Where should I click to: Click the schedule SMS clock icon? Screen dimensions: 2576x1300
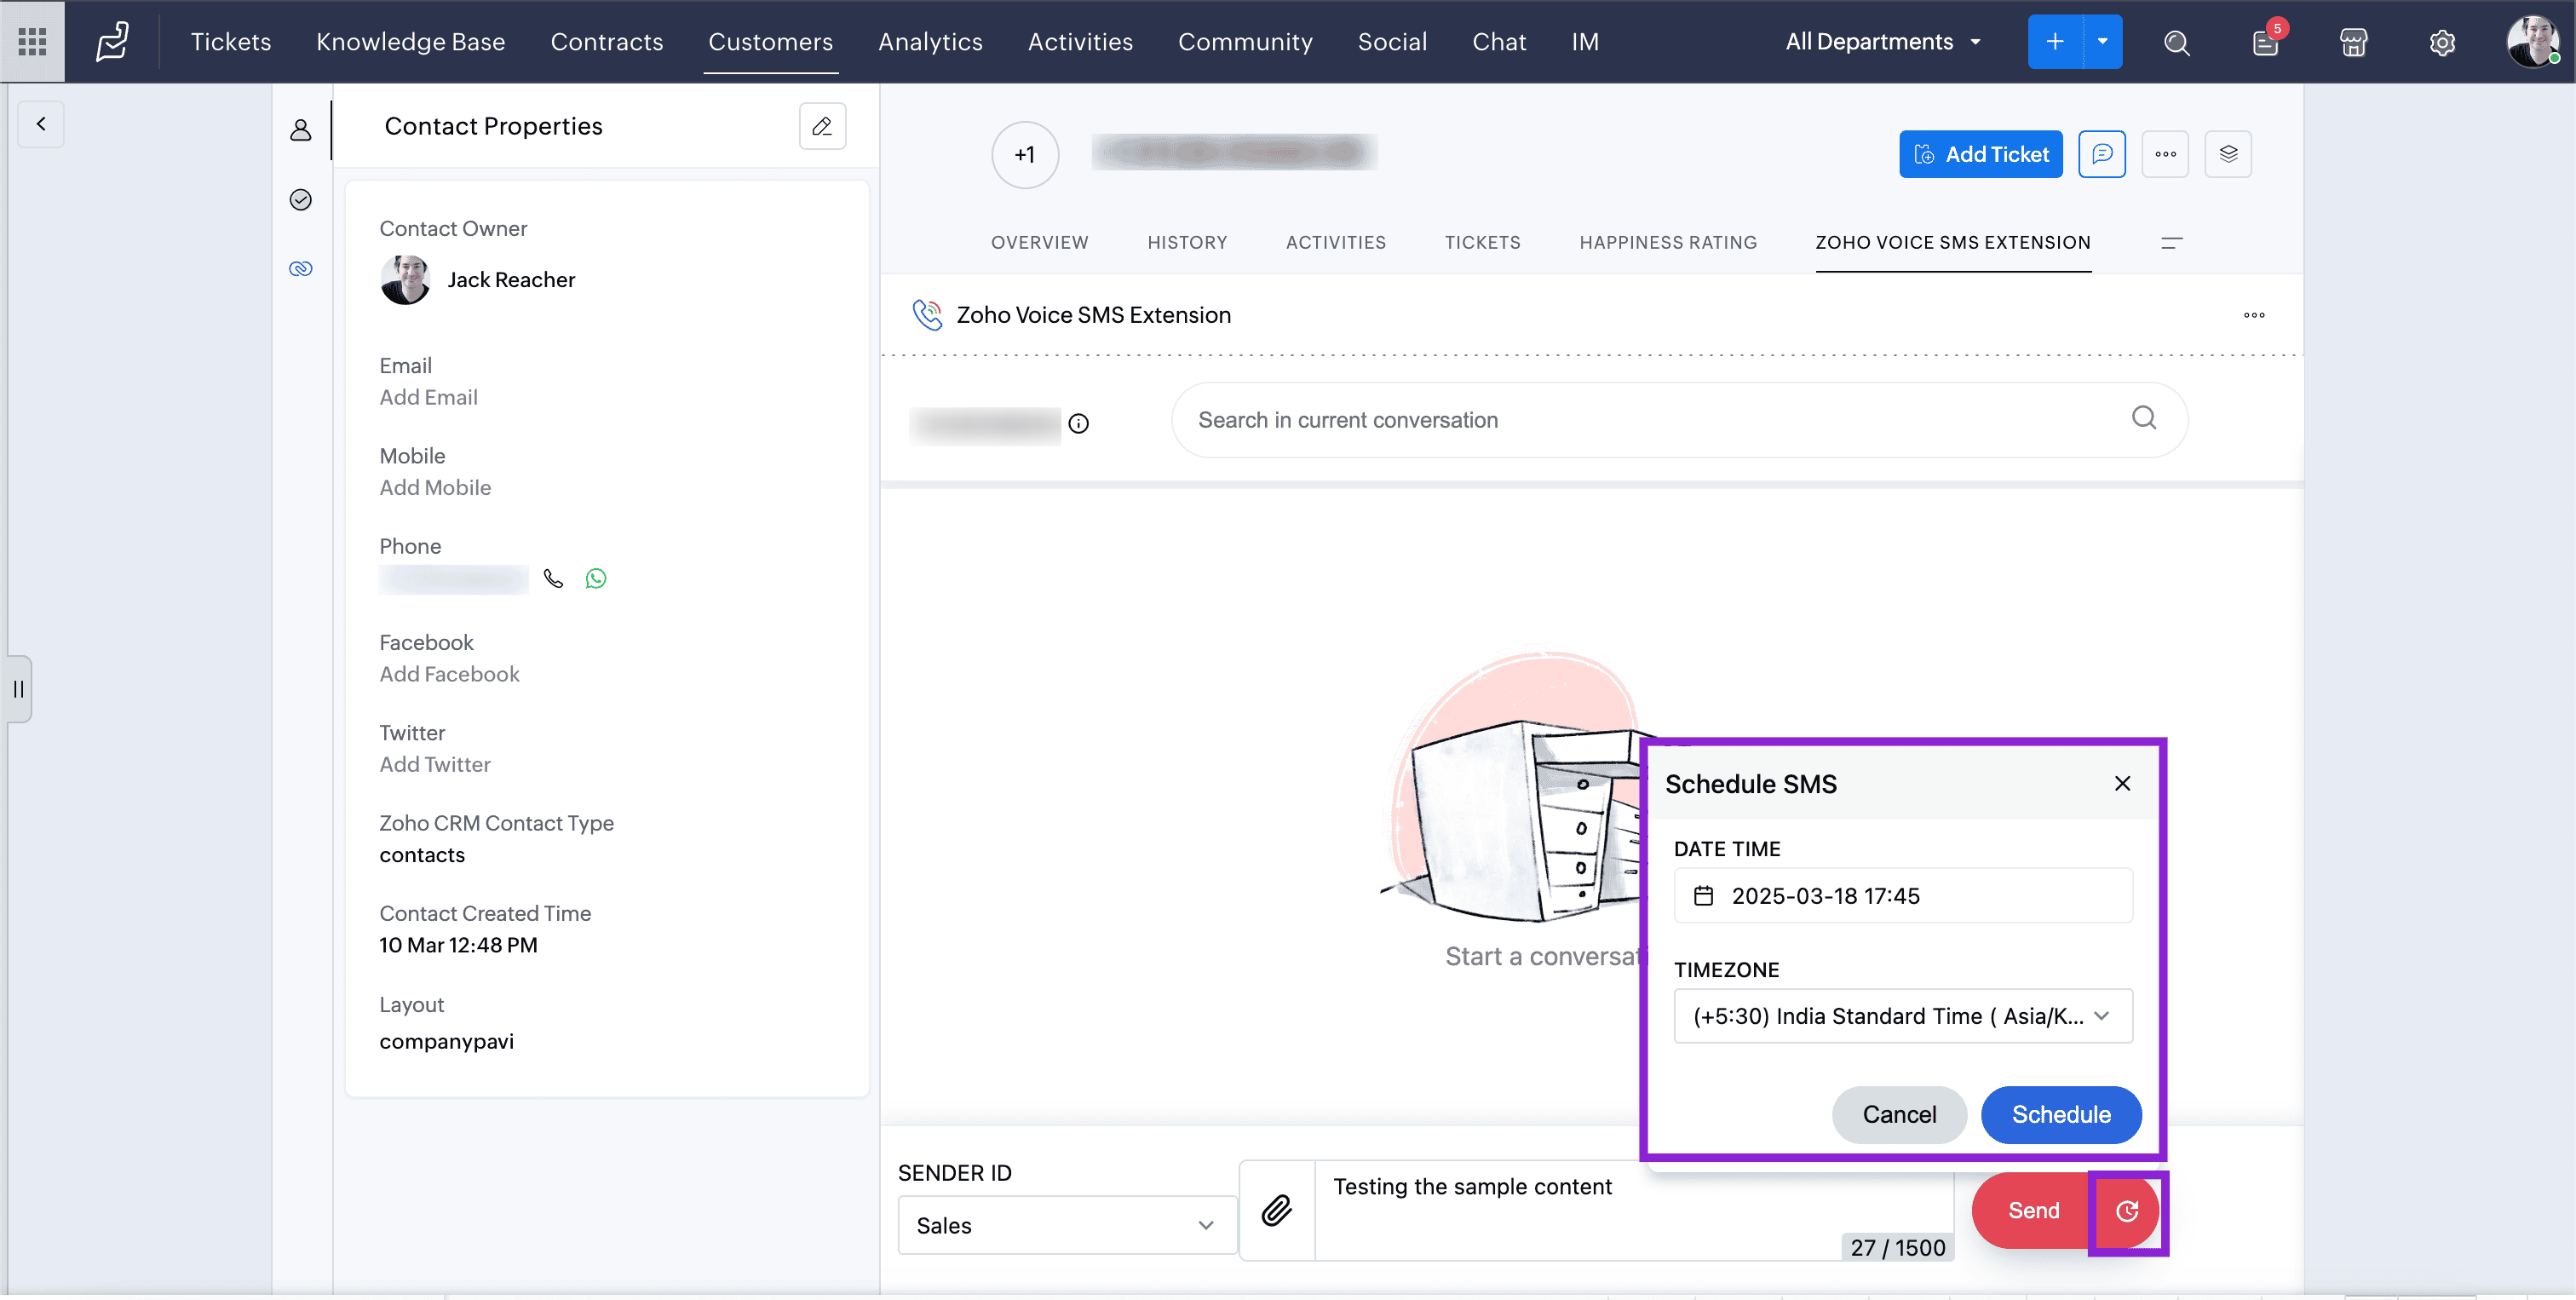click(x=2127, y=1211)
